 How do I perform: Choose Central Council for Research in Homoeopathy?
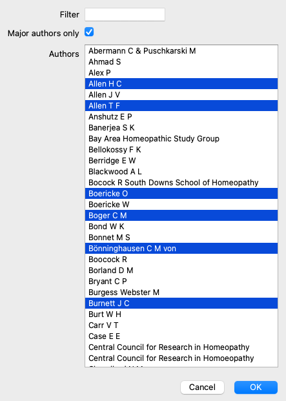(181, 358)
